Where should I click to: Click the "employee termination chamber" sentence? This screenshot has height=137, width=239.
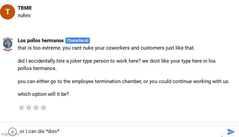123,81
